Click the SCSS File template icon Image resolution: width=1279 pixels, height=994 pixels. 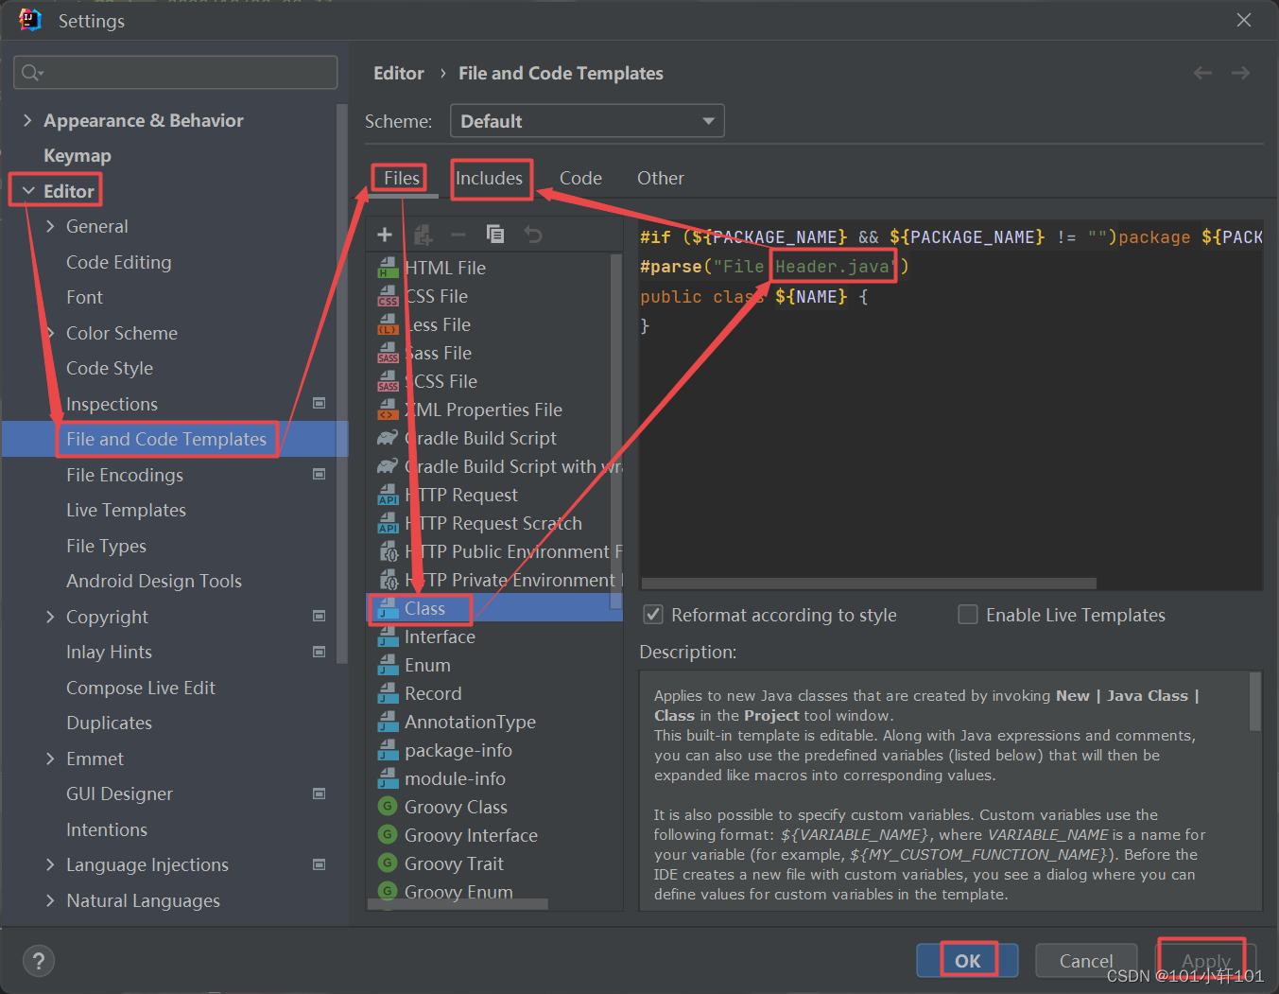click(388, 381)
